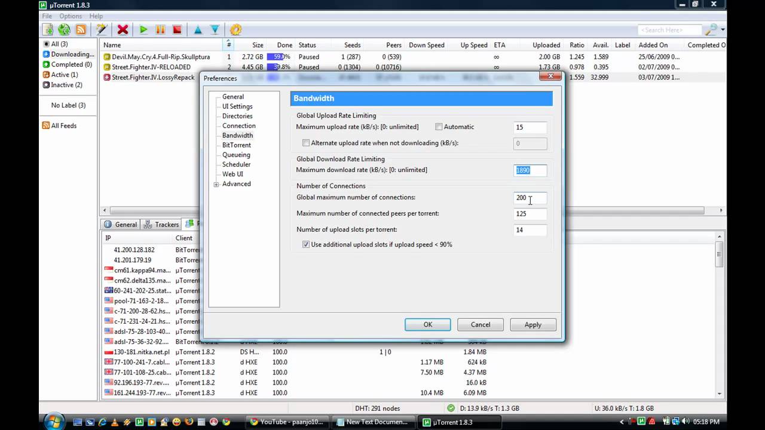Select the Active (1) category
The height and width of the screenshot is (430, 765).
click(60, 75)
